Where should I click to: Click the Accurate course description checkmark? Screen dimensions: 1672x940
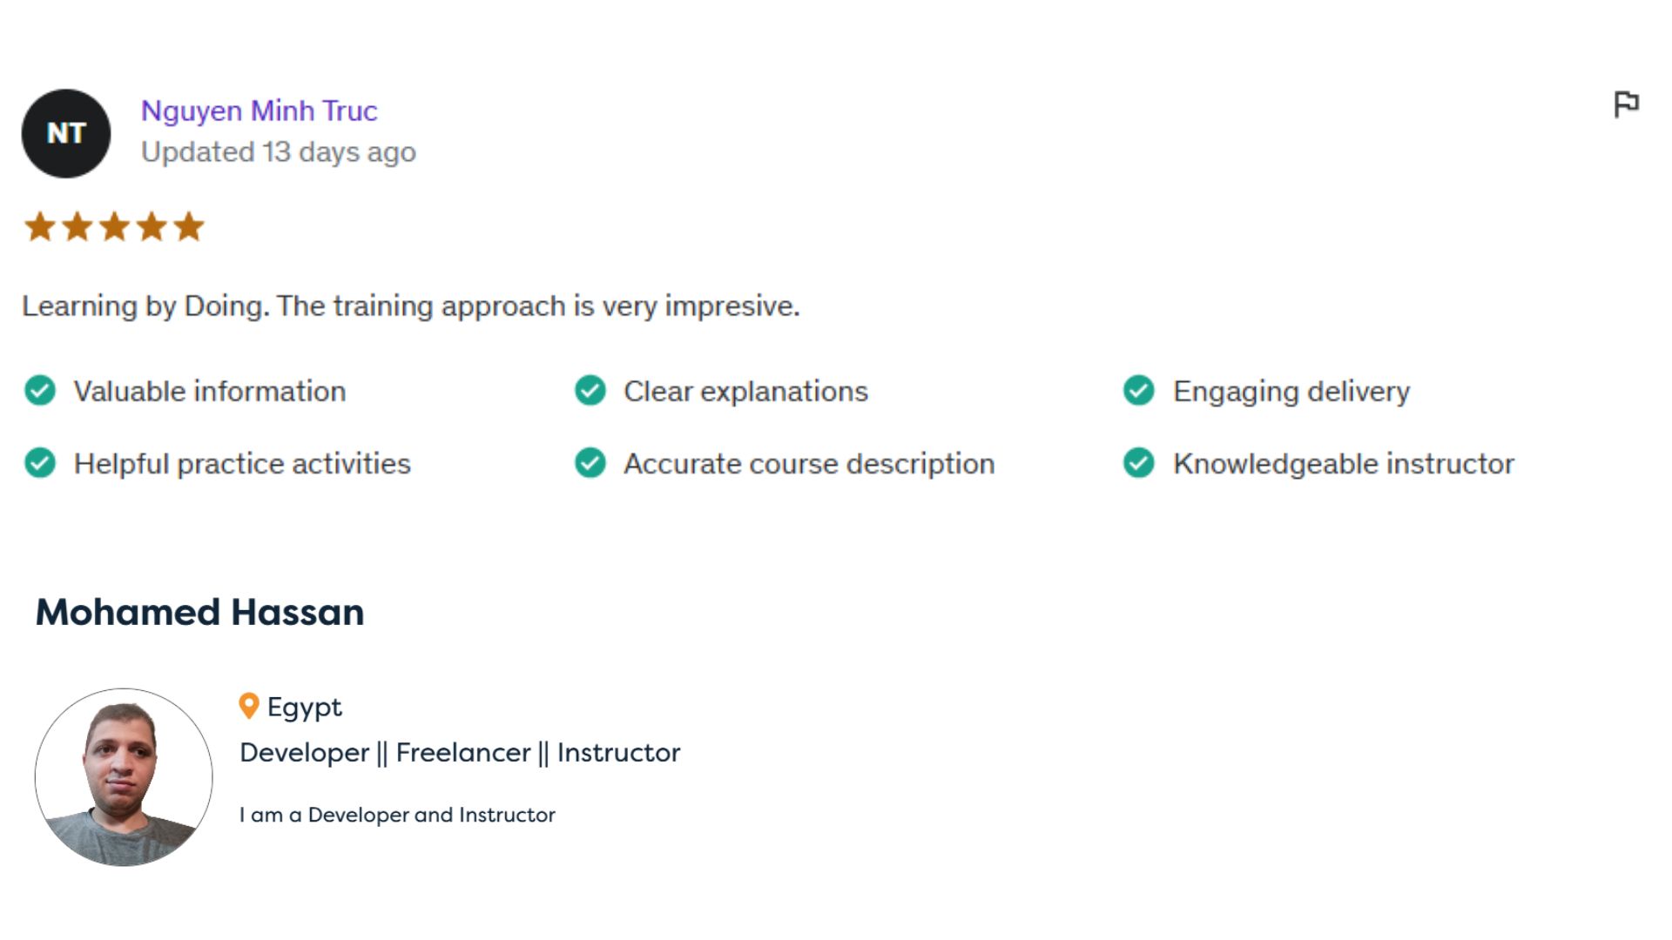590,463
